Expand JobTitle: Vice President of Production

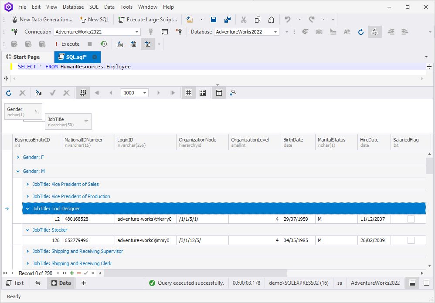(27, 196)
